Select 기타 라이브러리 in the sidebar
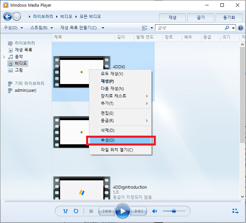The width and height of the screenshot is (246, 223). [30, 84]
